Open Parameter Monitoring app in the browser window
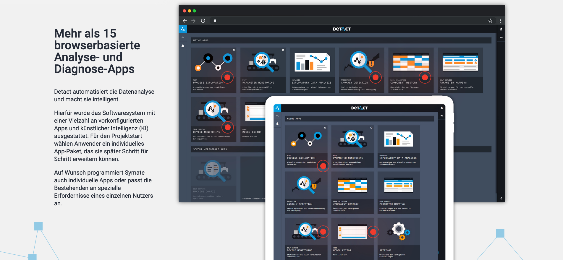The width and height of the screenshot is (563, 260). pyautogui.click(x=263, y=70)
